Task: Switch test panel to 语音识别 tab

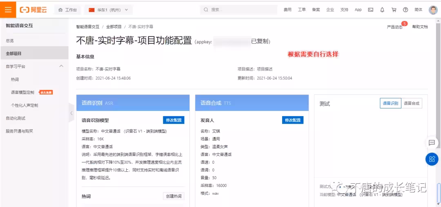Action: (390, 103)
